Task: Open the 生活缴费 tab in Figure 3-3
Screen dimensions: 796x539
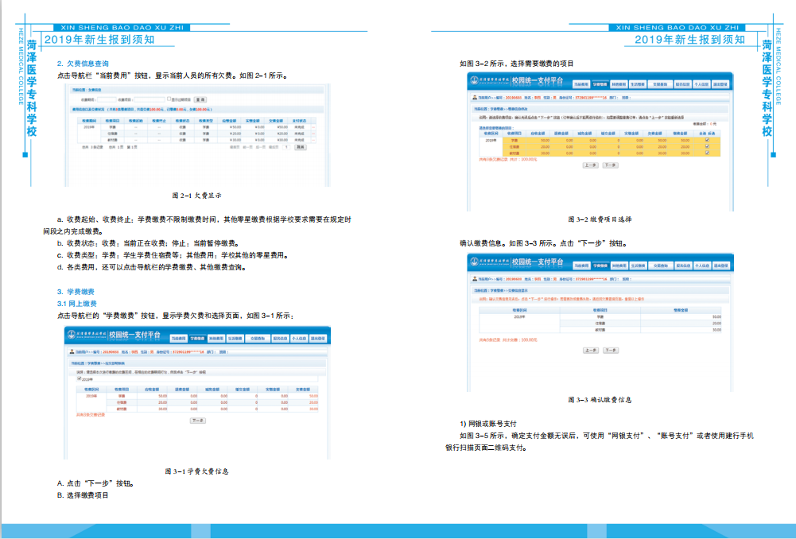Action: [x=638, y=266]
